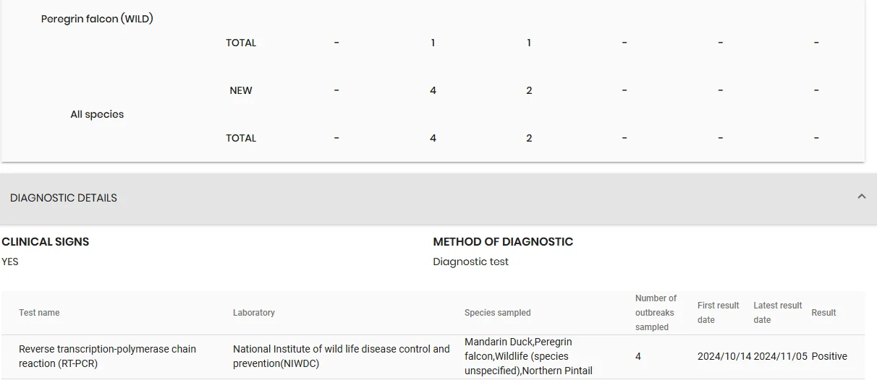Select the Mandarin Duck species sampled cell
The width and height of the screenshot is (877, 380).
coord(528,356)
